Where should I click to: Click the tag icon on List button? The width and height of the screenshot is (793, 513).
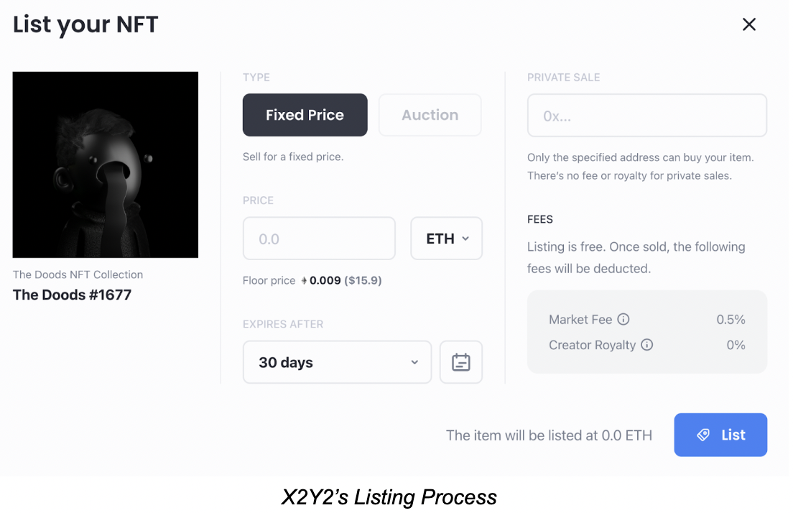704,435
